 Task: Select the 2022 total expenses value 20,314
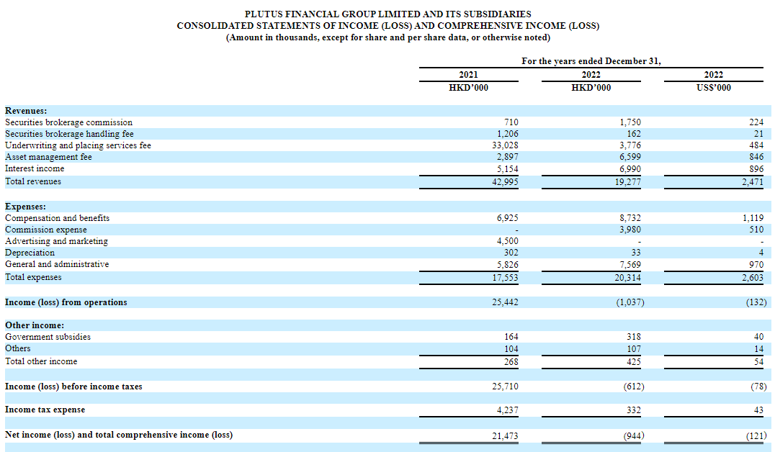(x=628, y=278)
